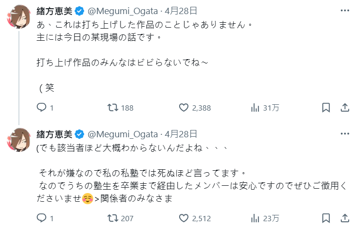353x227 pixels.
Task: Open the first tweet's 4月28日 timestamp
Action: [x=181, y=11]
